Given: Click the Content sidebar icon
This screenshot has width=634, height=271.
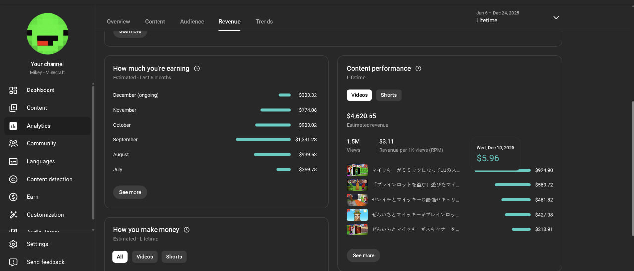Looking at the screenshot, I should [13, 108].
